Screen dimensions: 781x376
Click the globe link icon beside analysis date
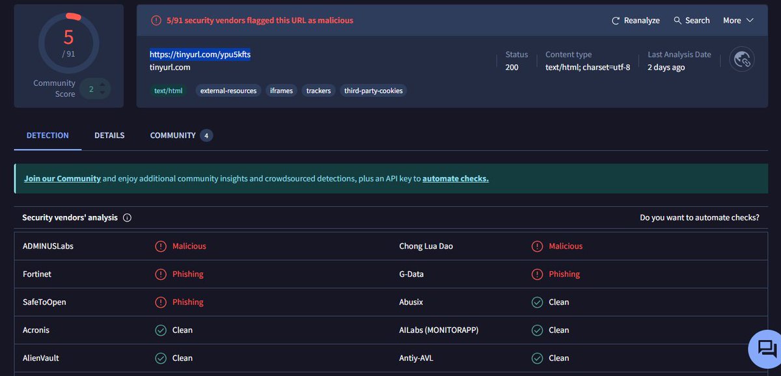point(742,59)
